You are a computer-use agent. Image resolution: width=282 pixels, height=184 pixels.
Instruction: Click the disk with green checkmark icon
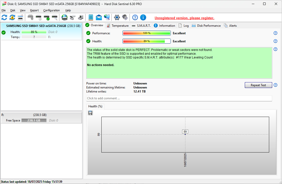(47, 17)
